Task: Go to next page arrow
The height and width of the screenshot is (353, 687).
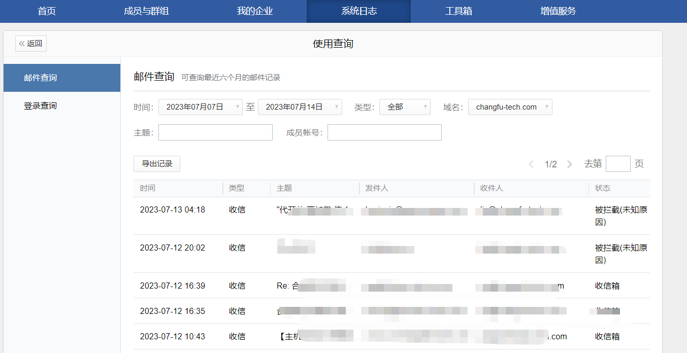Action: pyautogui.click(x=570, y=164)
